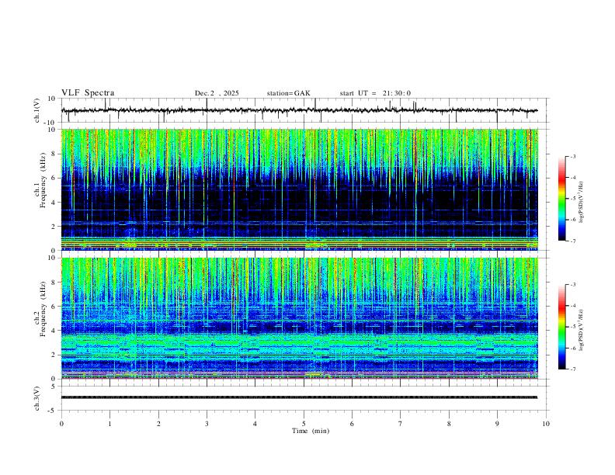
Task: Click the "VLF Spectra" plot title
Action: 88,93
